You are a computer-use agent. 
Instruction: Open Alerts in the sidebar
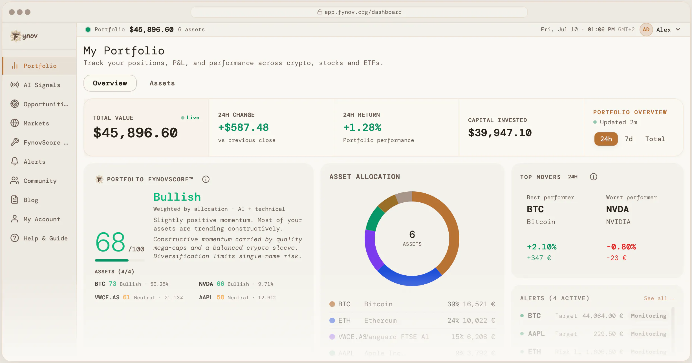39,161
